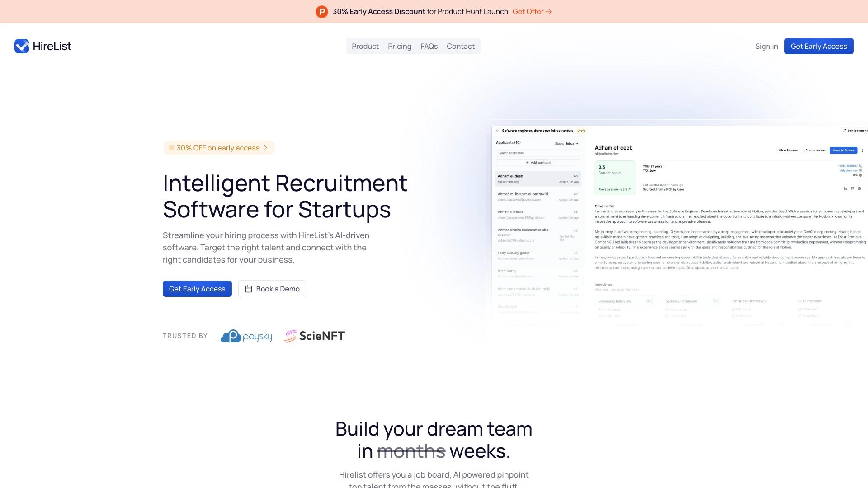Scroll through applicants list panel
Screen dimensions: 868x488
tap(537, 238)
